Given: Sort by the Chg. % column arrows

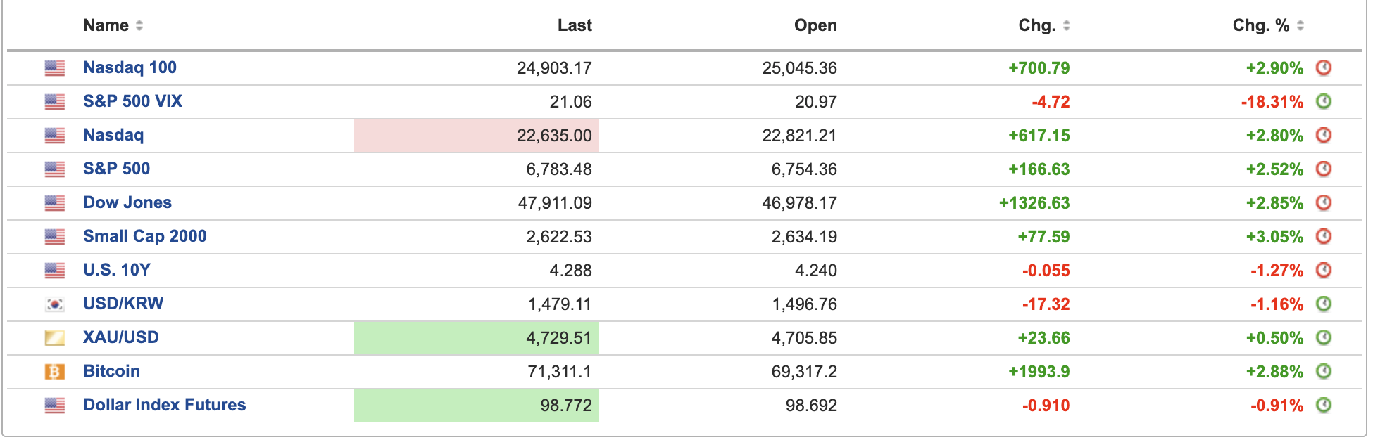Looking at the screenshot, I should point(1300,26).
